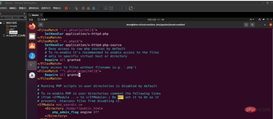Expand the pause button dropdown arrow

(70, 8)
